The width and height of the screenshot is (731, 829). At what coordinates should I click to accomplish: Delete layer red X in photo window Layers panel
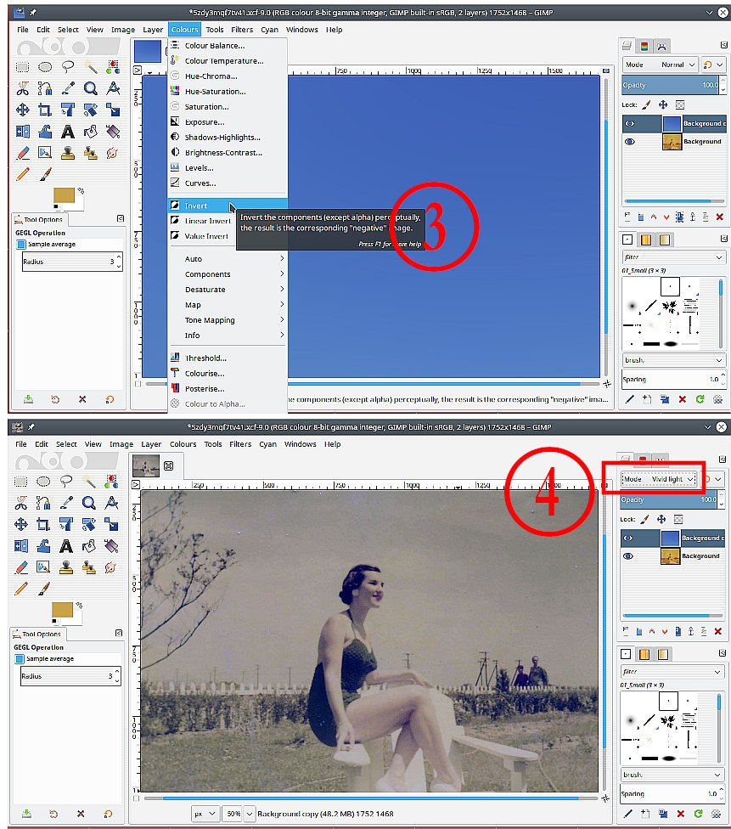[x=717, y=631]
